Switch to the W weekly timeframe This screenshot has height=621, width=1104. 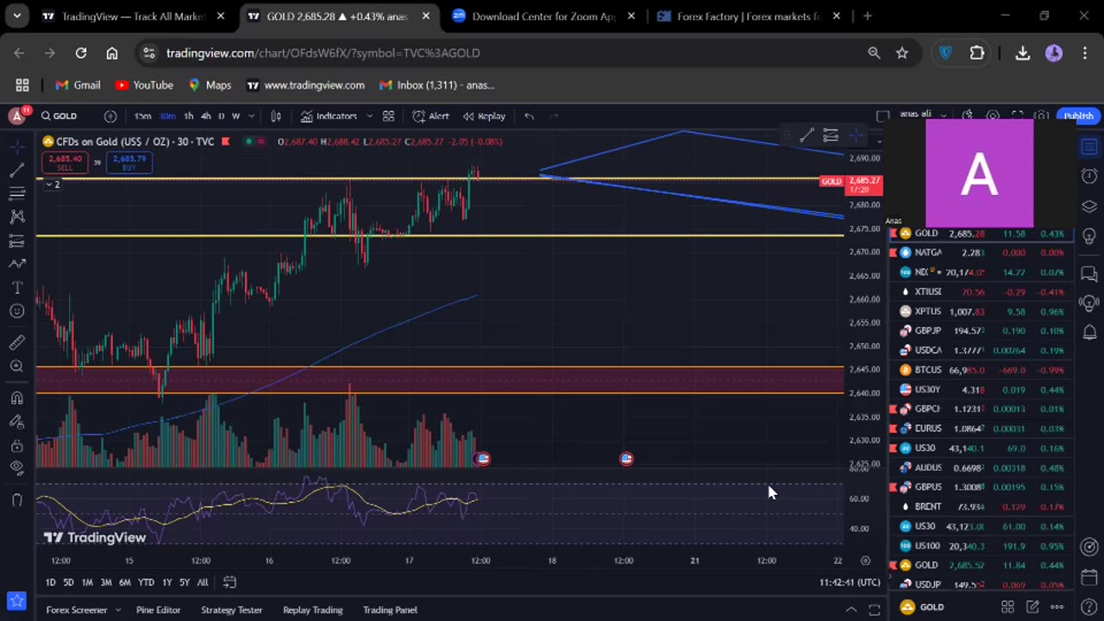[x=235, y=116]
